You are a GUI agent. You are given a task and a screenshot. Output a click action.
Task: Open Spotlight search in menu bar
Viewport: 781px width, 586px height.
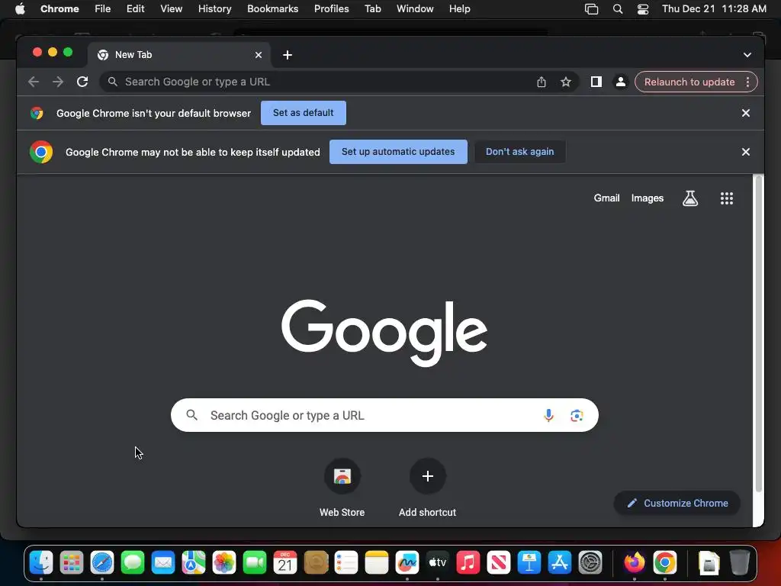point(618,9)
